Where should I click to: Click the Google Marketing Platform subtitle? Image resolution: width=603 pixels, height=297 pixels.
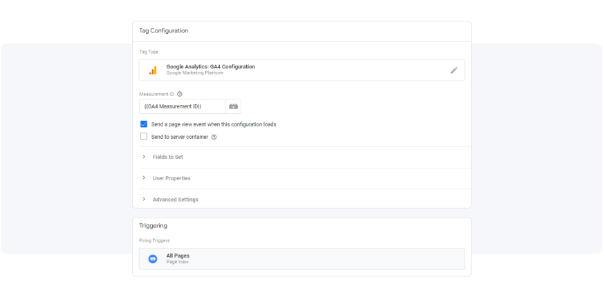[x=194, y=73]
